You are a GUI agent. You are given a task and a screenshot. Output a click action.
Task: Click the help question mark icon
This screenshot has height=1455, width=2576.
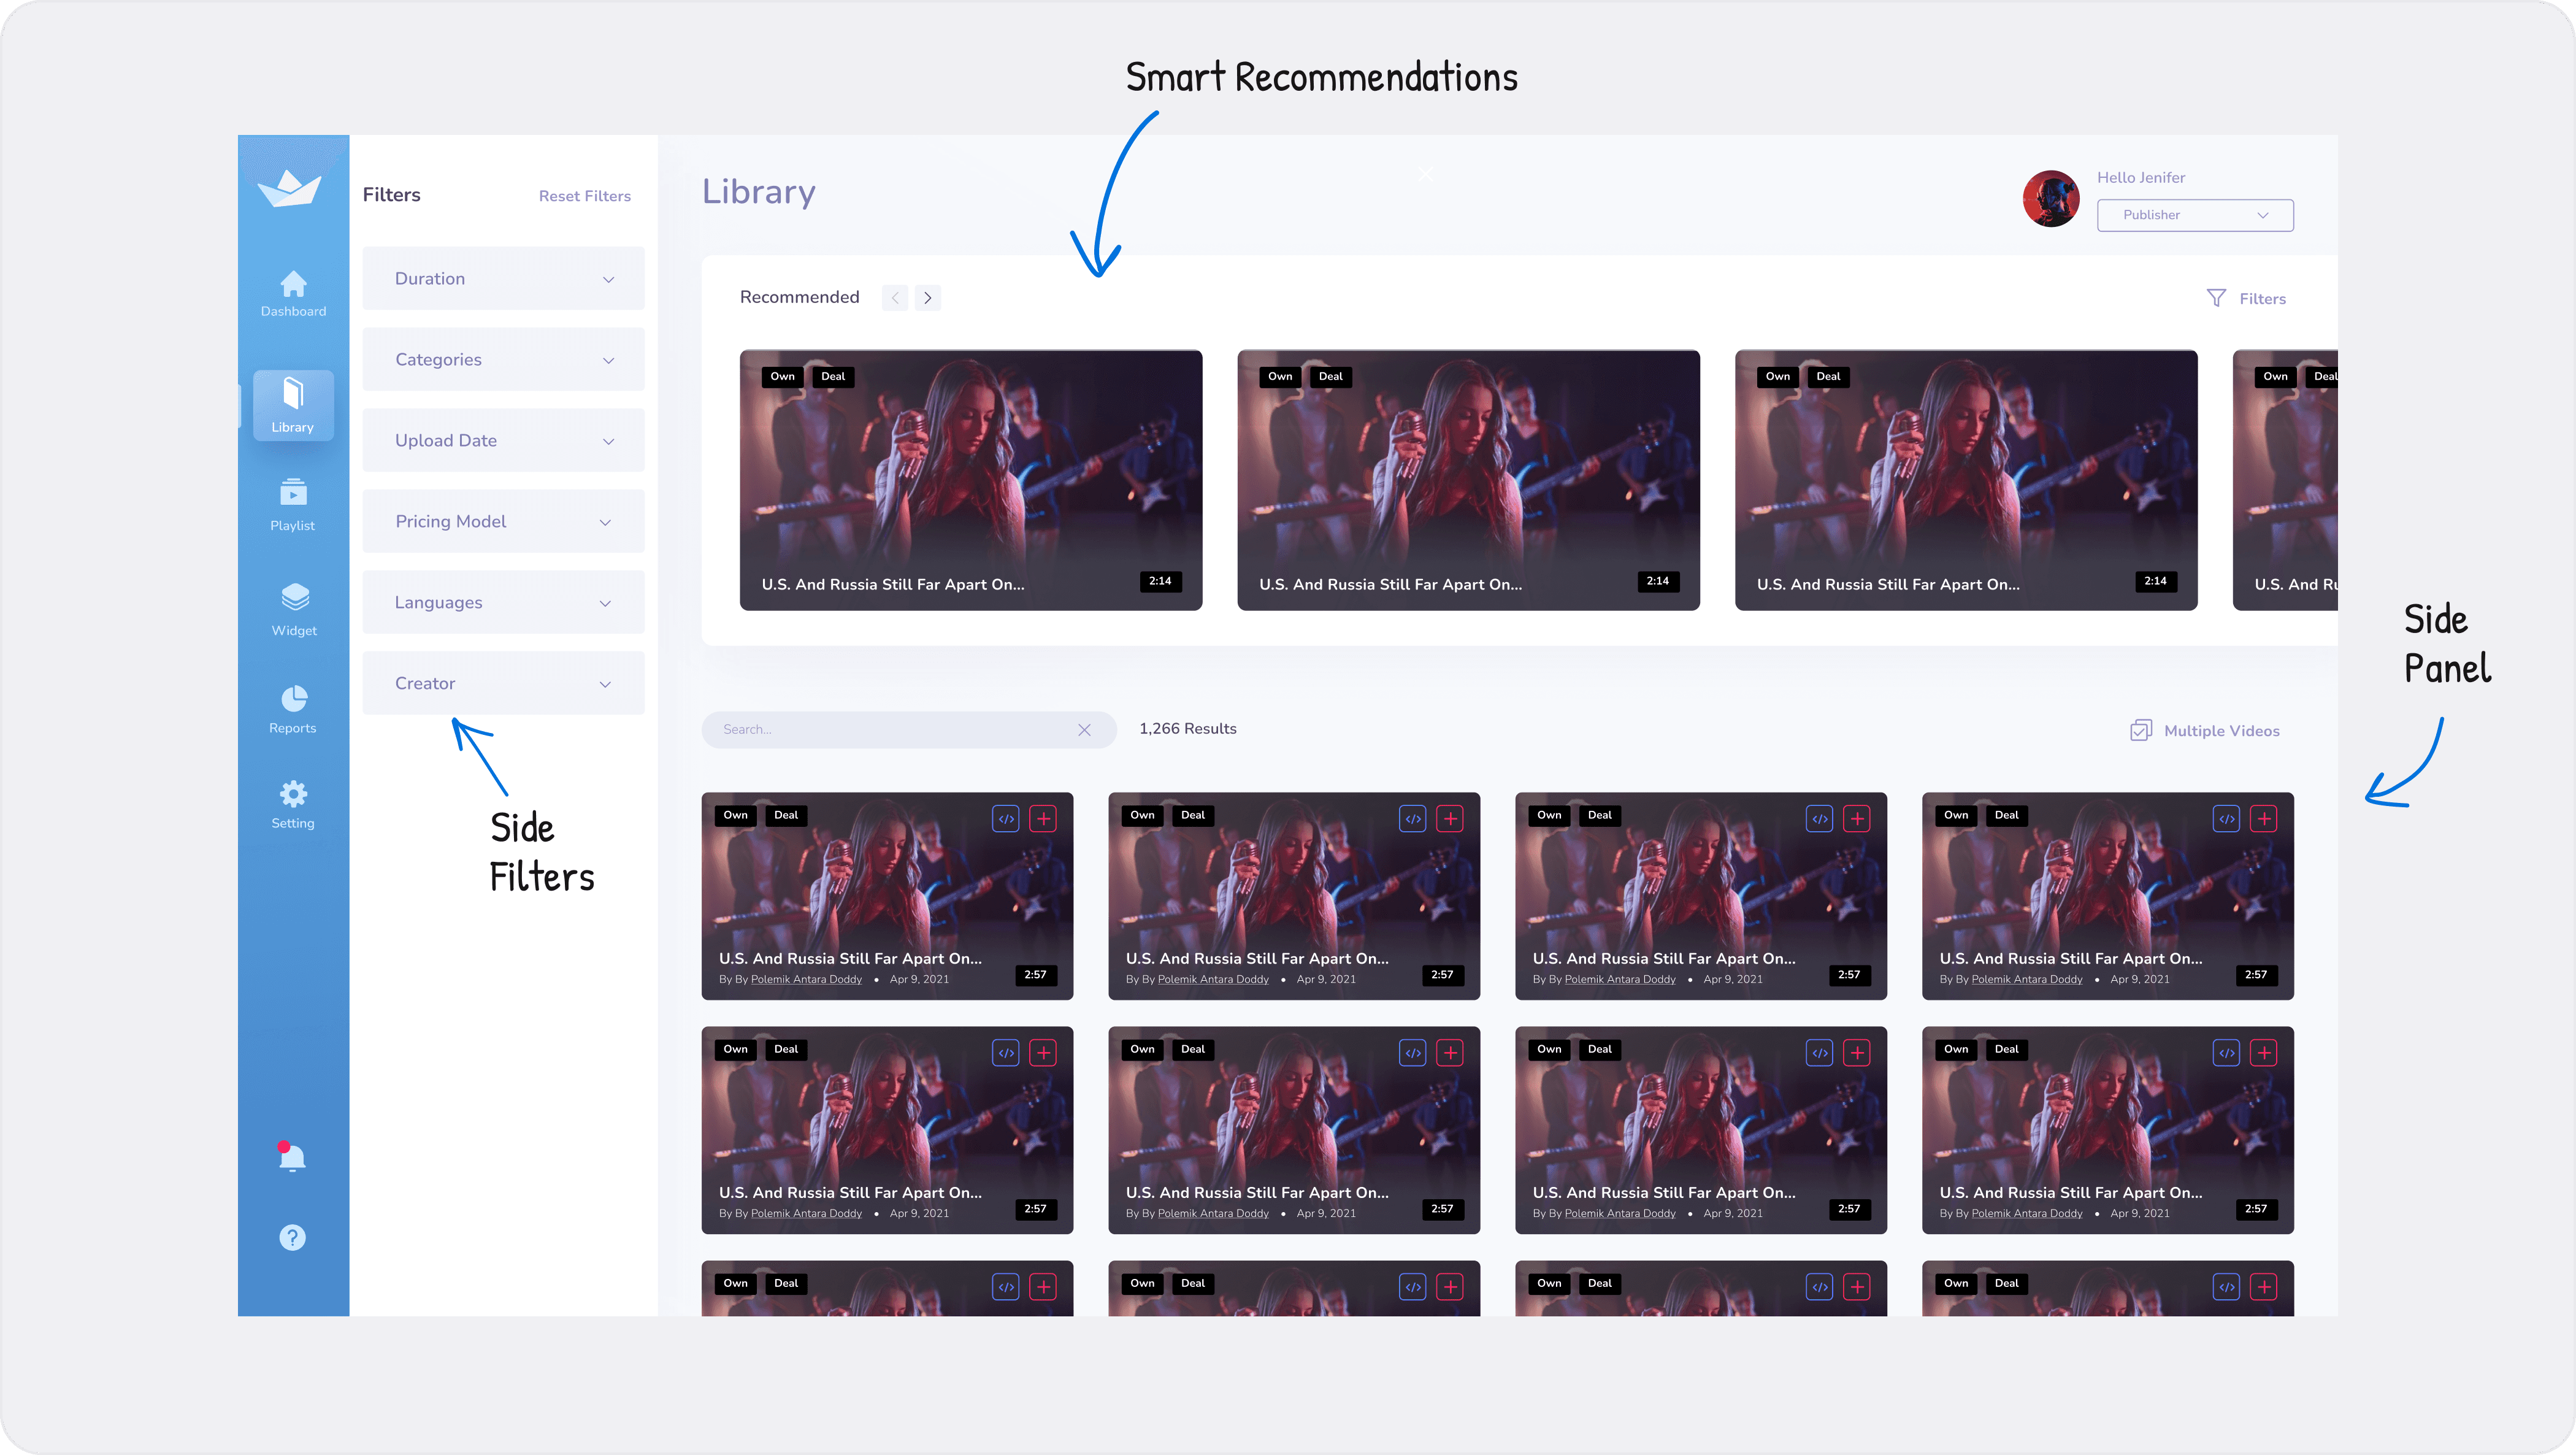(x=292, y=1238)
